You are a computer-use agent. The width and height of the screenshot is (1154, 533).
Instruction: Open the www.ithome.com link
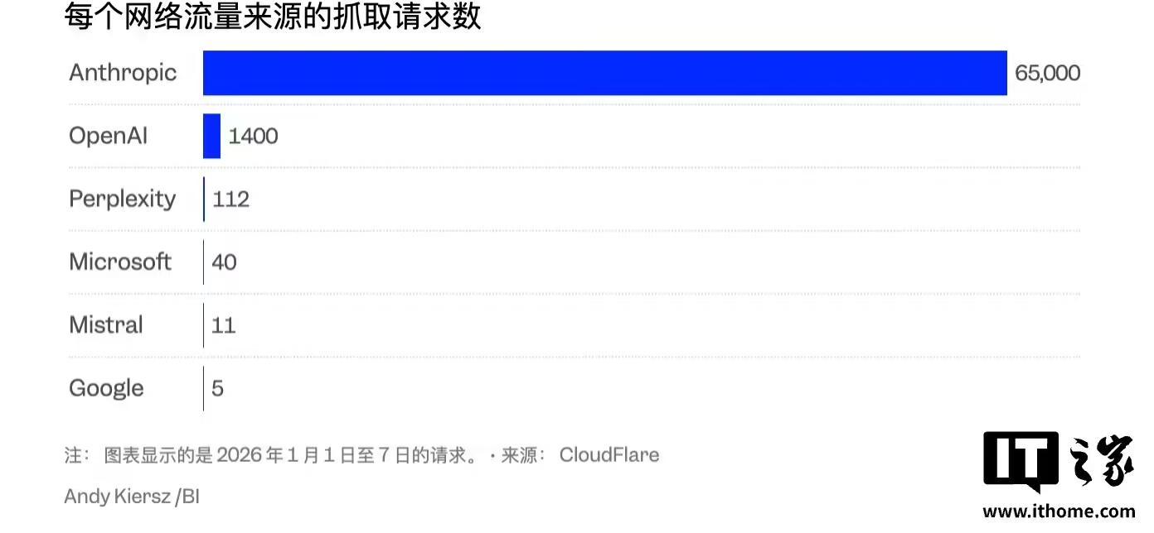coord(1058,511)
